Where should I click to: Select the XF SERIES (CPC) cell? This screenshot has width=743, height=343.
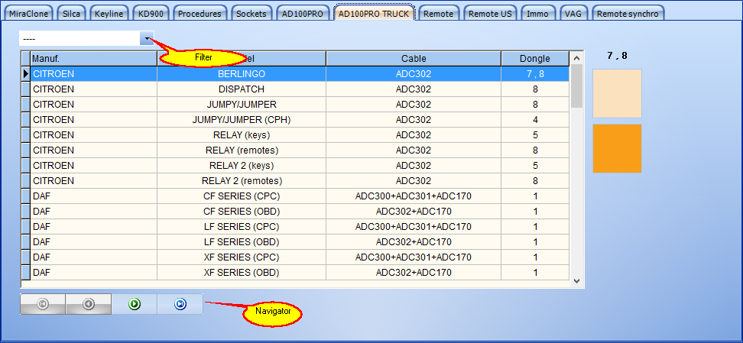tap(242, 257)
